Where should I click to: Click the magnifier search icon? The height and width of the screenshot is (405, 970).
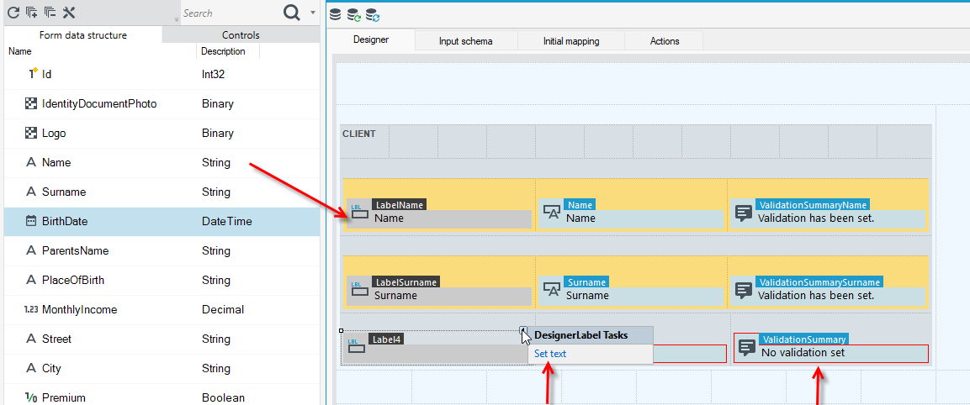pos(291,13)
